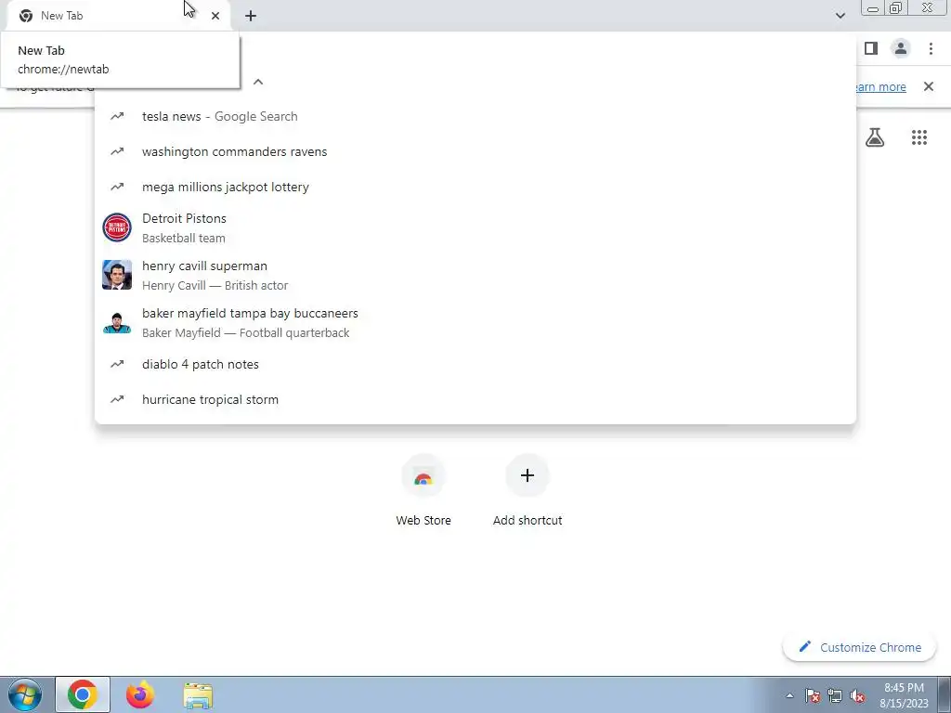This screenshot has height=713, width=951.
Task: Collapse trending suggestions with chevron
Action: click(x=258, y=82)
